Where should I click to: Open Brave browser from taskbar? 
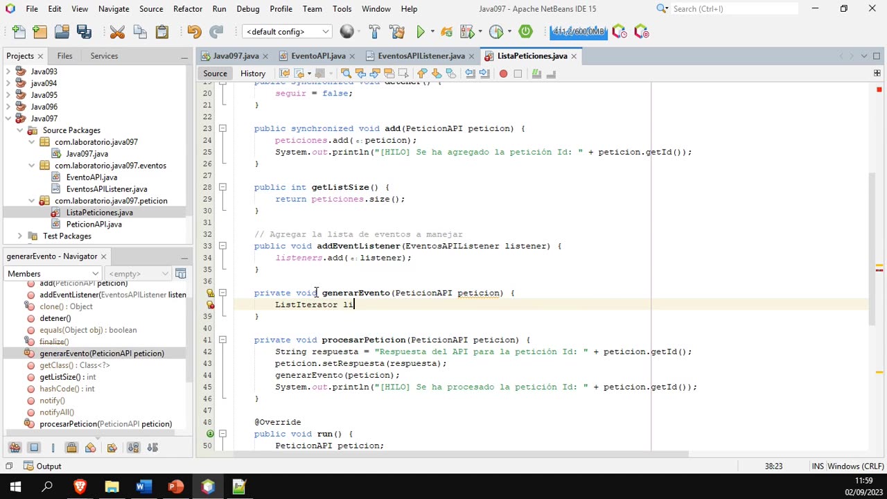[x=80, y=487]
